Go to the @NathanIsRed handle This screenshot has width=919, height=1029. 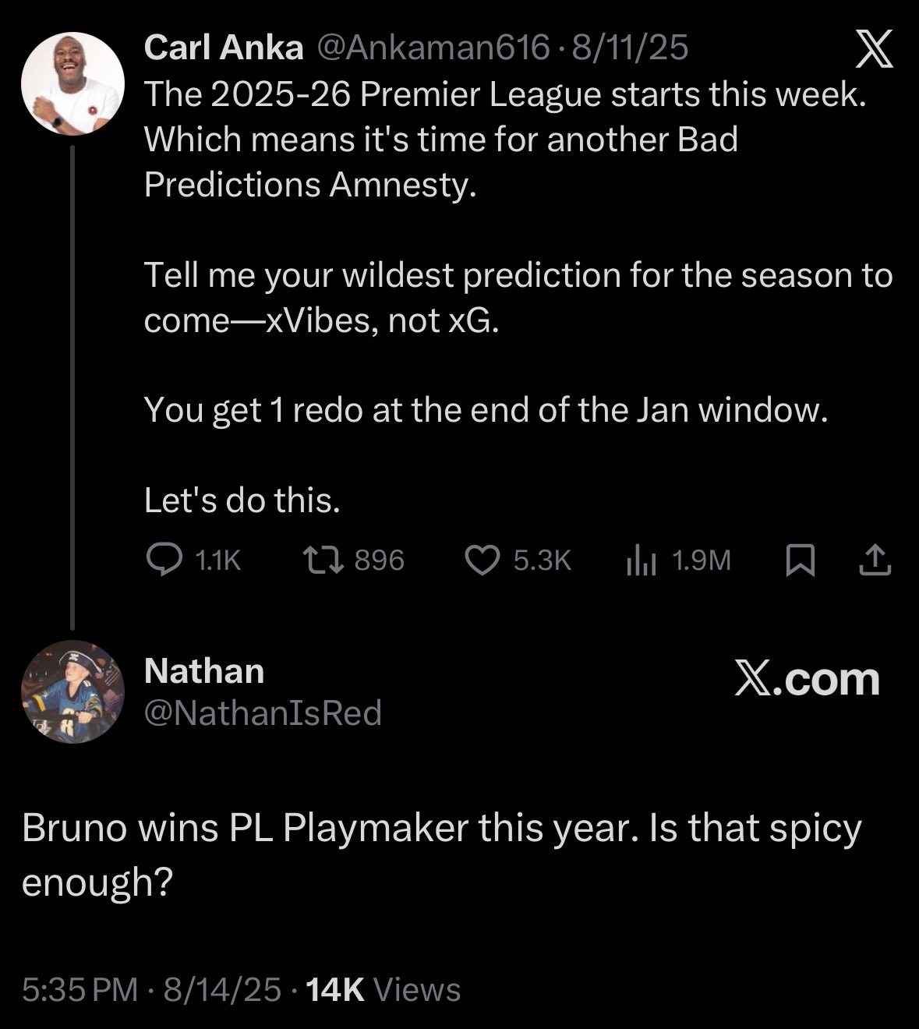pos(263,713)
